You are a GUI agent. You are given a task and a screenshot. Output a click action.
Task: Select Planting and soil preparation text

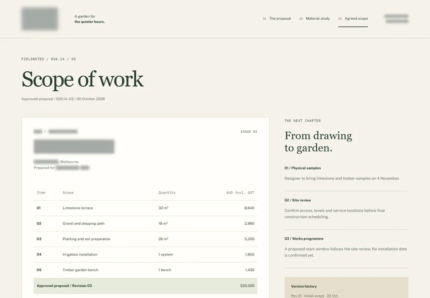pyautogui.click(x=86, y=239)
